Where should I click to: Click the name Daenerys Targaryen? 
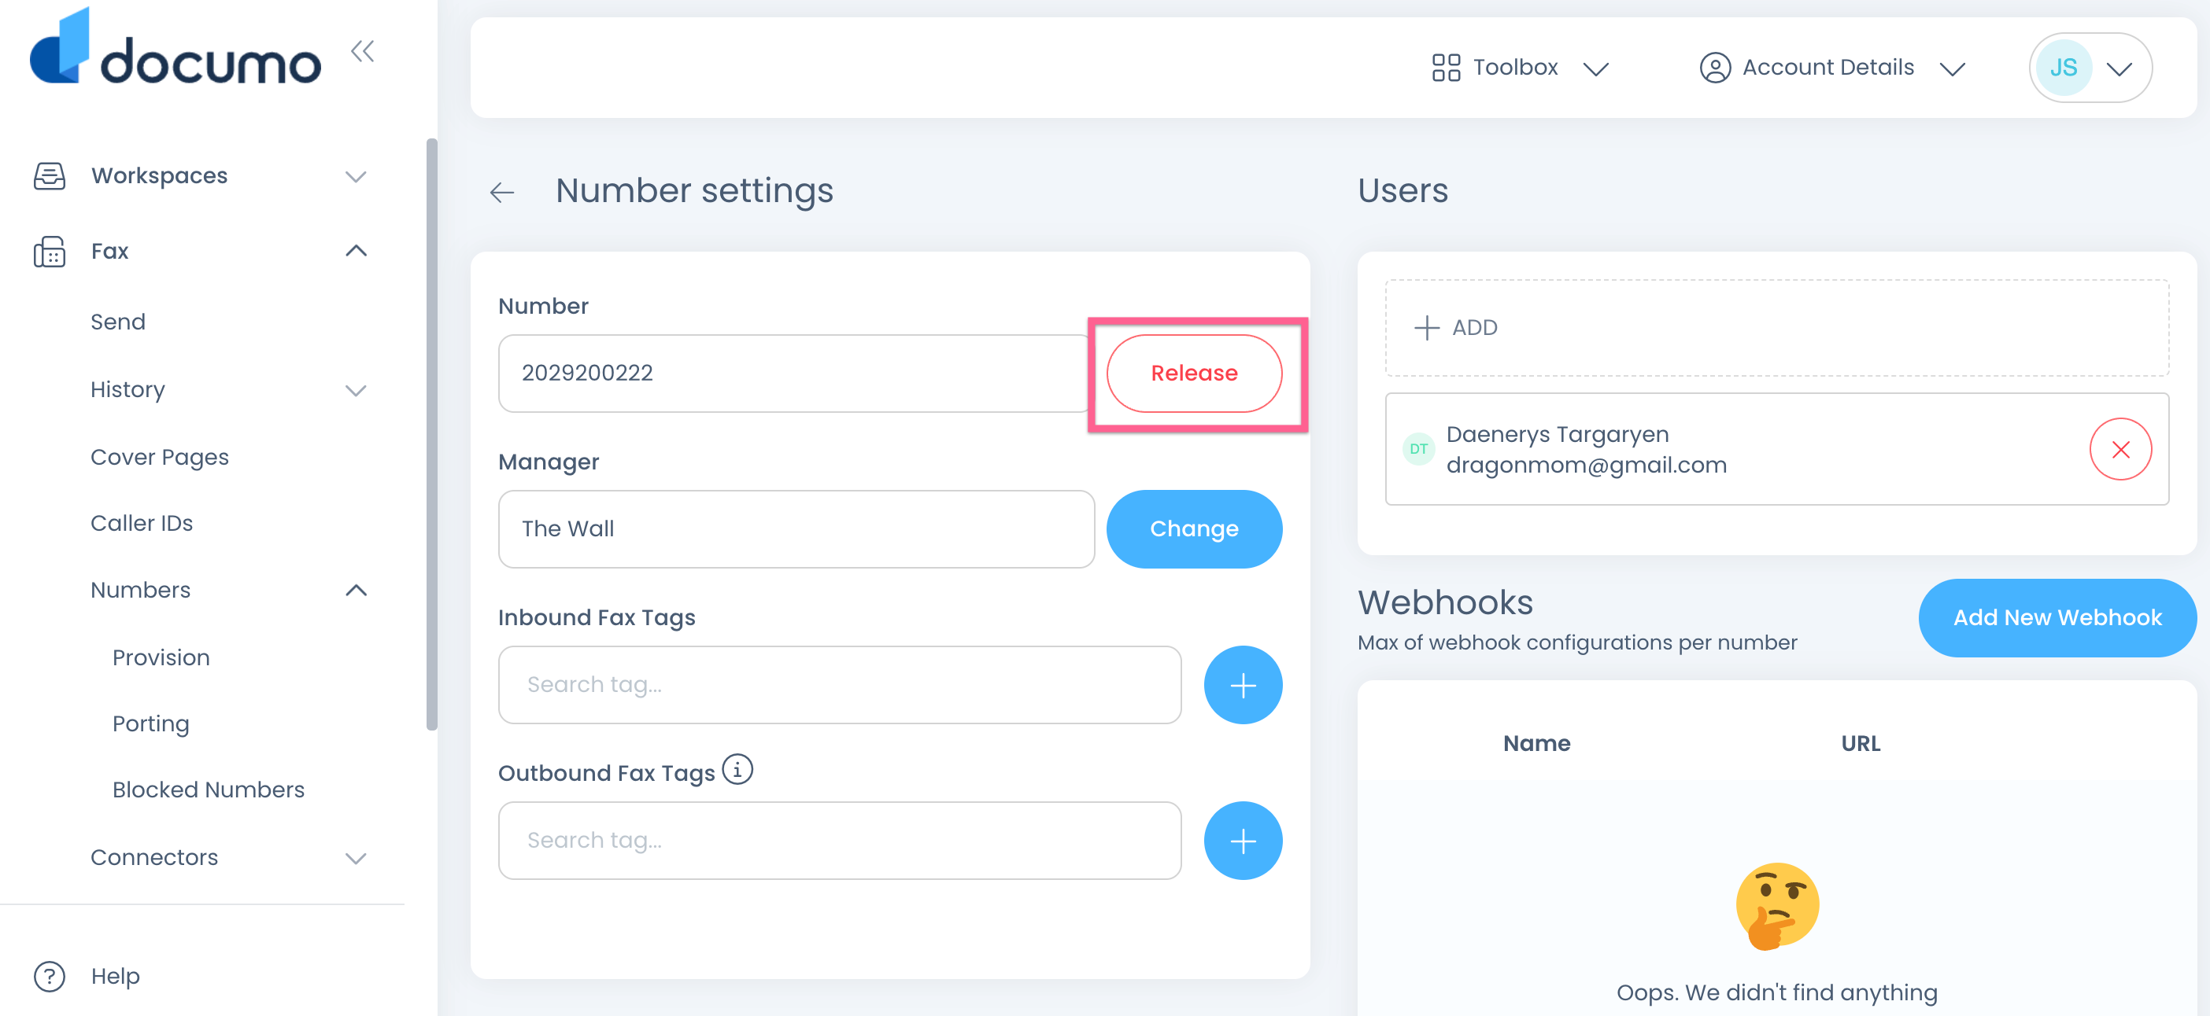point(1557,434)
